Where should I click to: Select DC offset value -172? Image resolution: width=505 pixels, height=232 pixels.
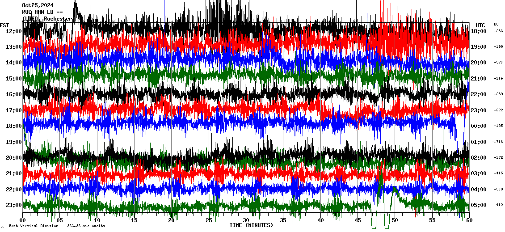pyautogui.click(x=498, y=157)
